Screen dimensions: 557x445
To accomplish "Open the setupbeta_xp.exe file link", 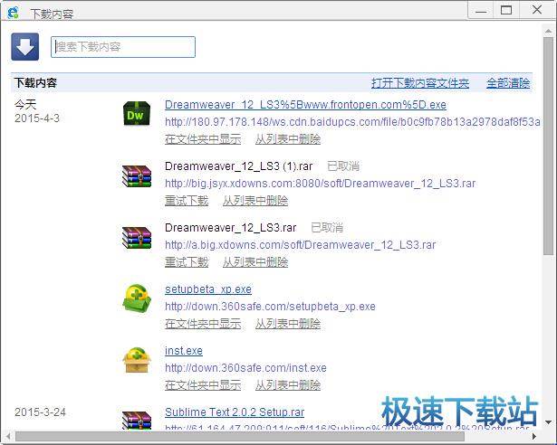I will [x=208, y=289].
